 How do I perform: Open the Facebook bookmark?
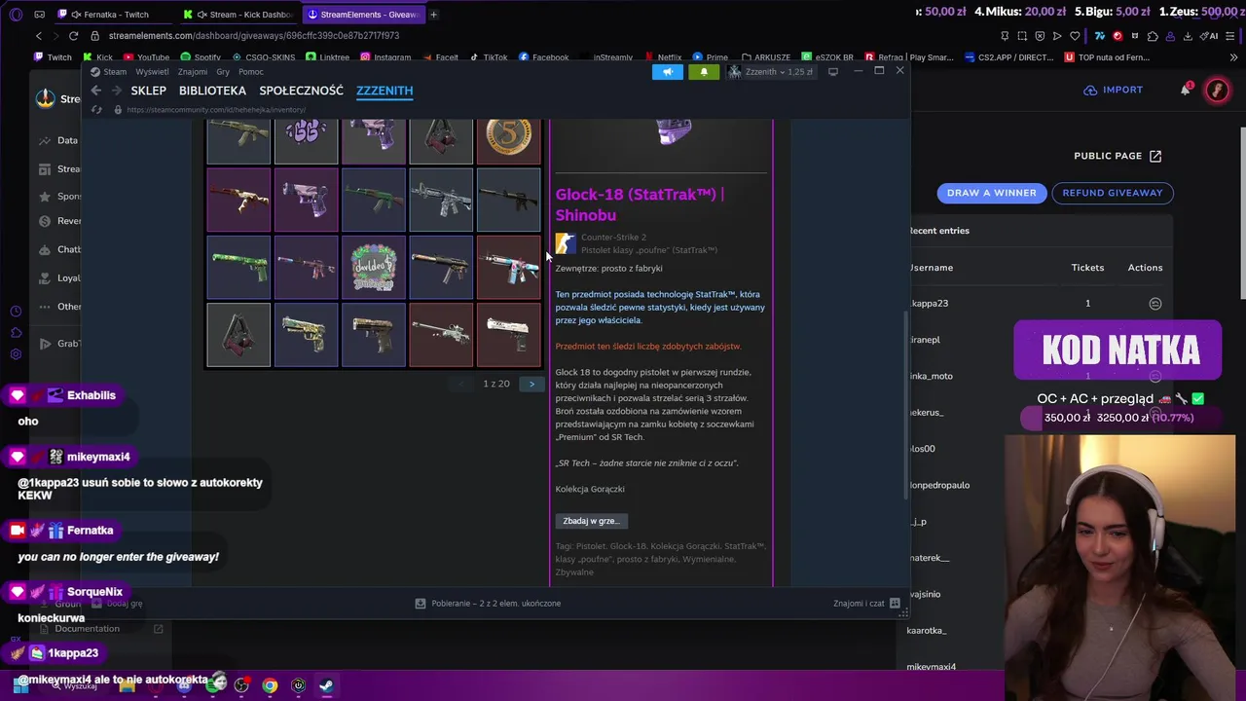pyautogui.click(x=543, y=57)
